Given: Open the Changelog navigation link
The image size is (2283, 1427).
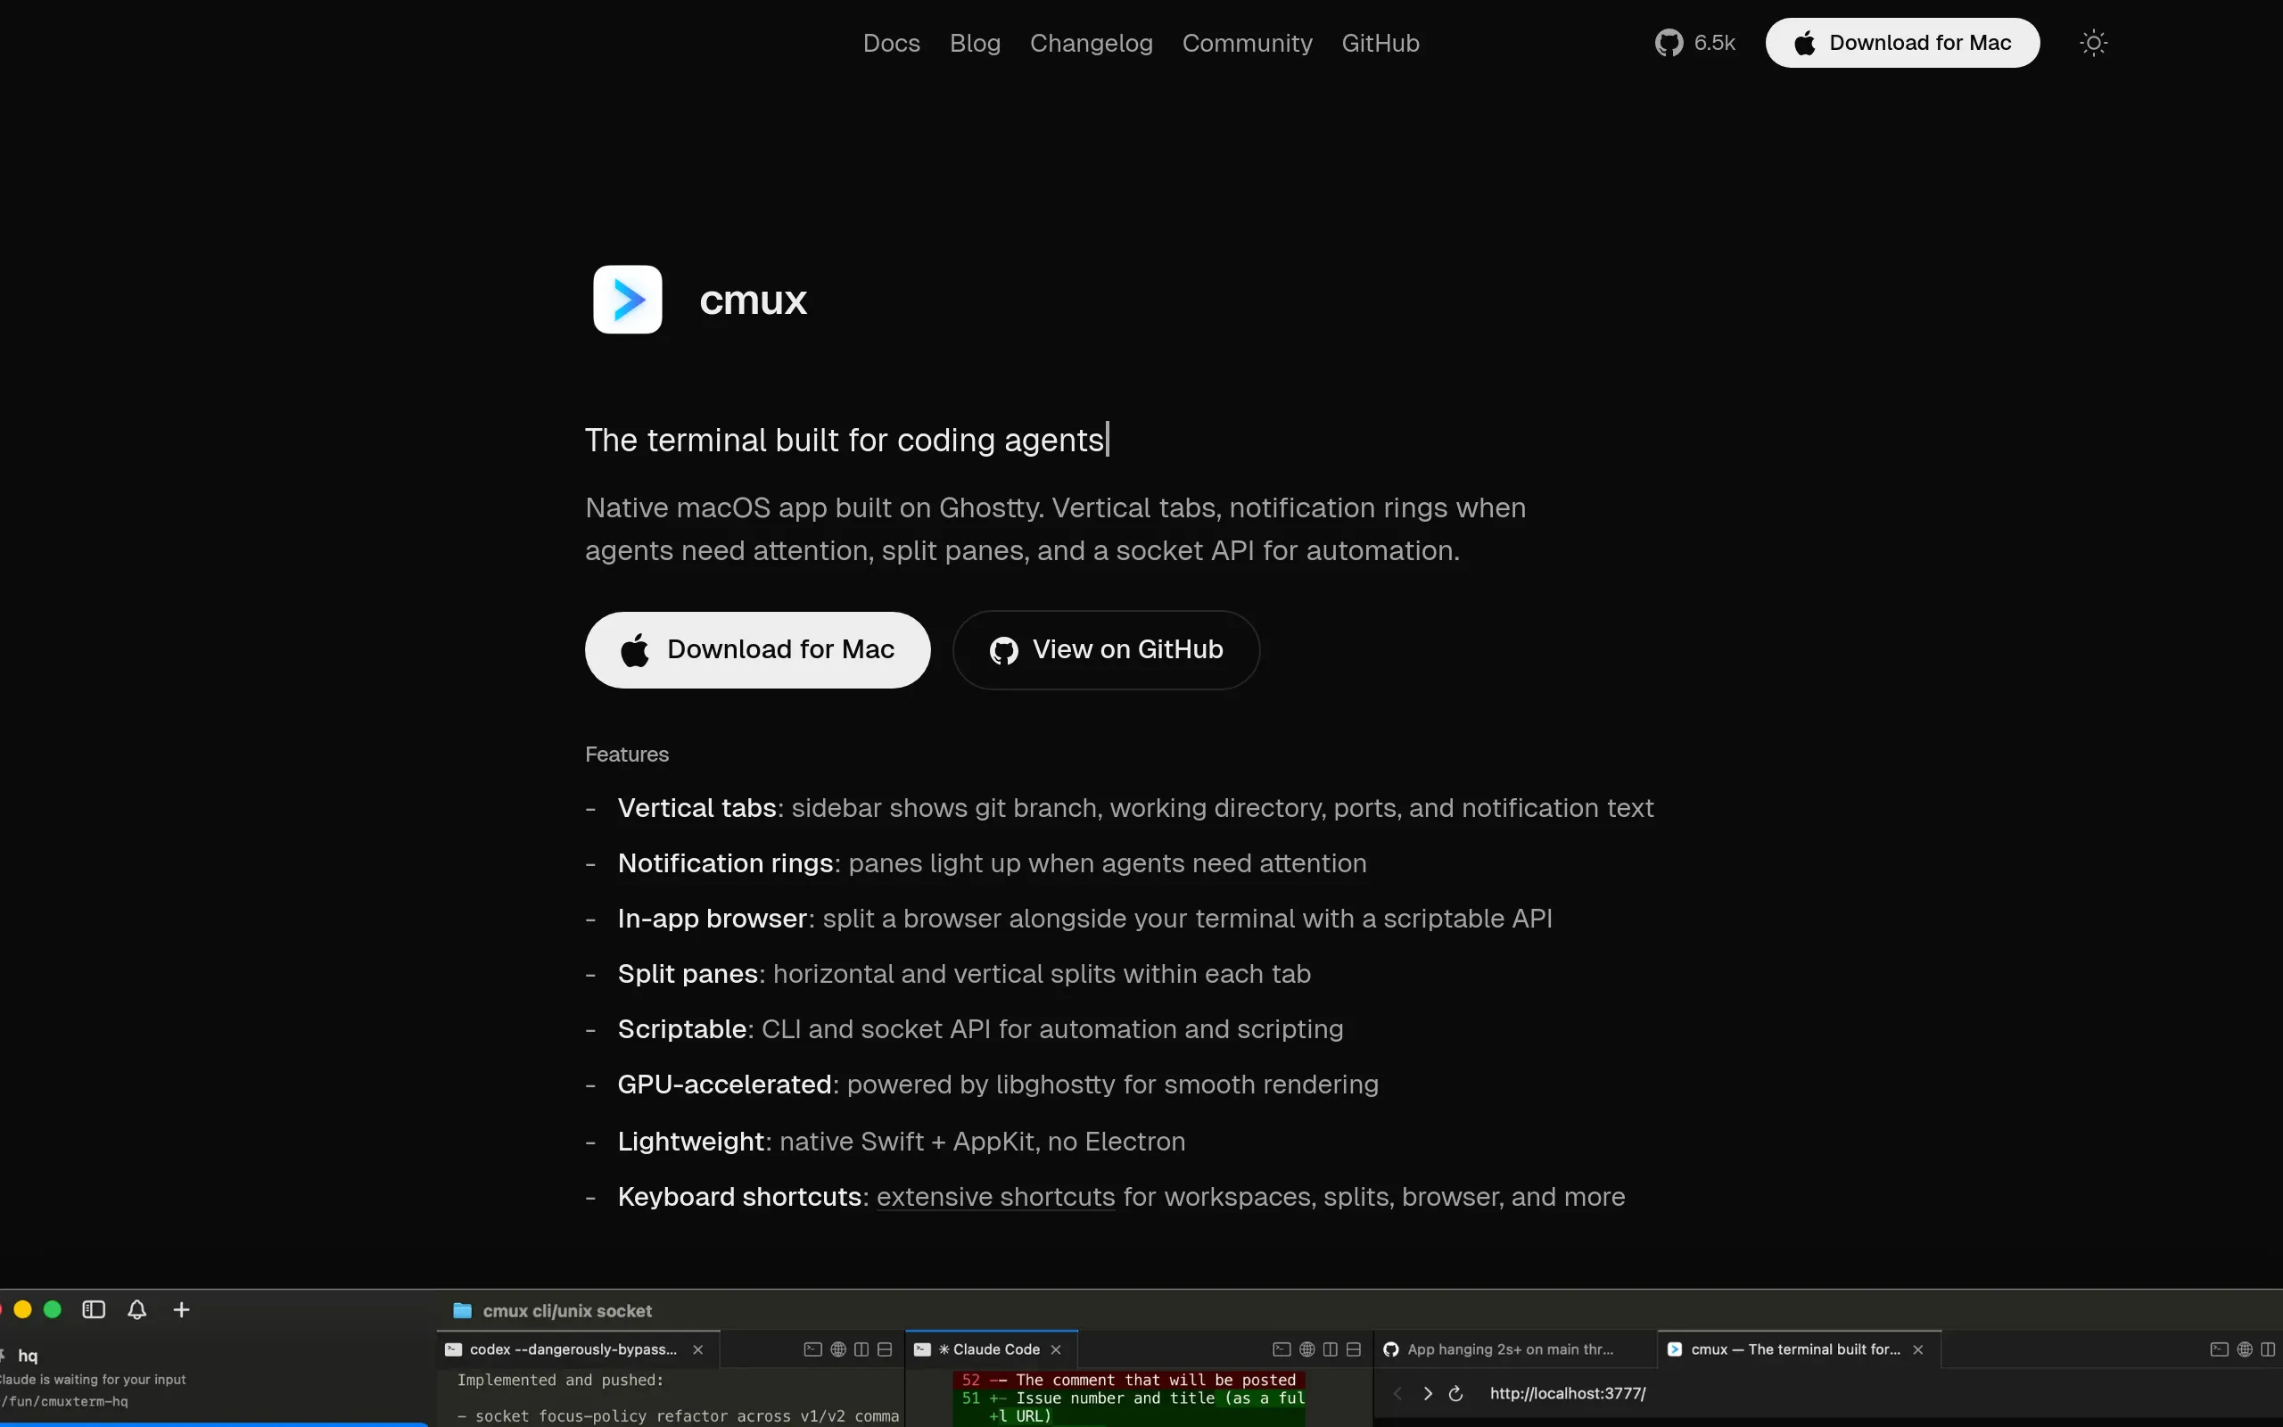Looking at the screenshot, I should tap(1091, 43).
